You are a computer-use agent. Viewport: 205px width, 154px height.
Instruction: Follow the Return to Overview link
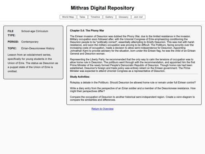pos(102,109)
